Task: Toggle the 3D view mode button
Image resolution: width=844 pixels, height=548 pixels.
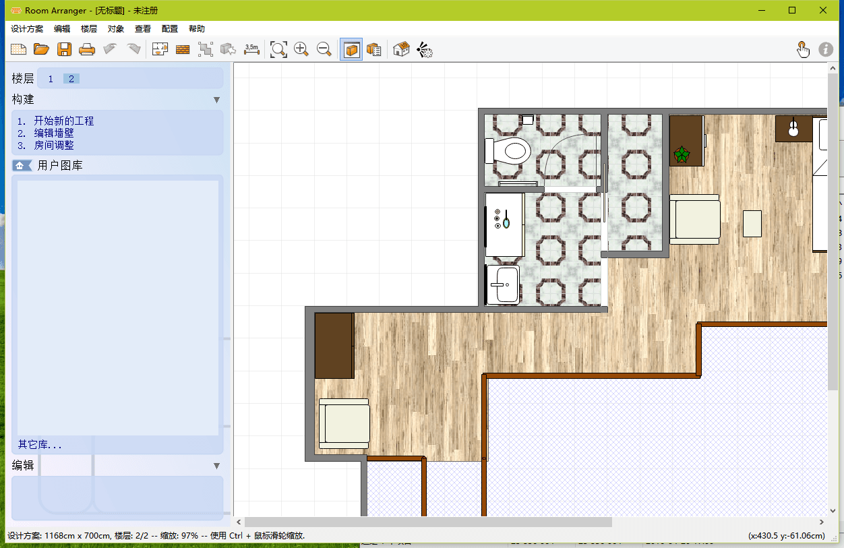Action: click(x=351, y=49)
